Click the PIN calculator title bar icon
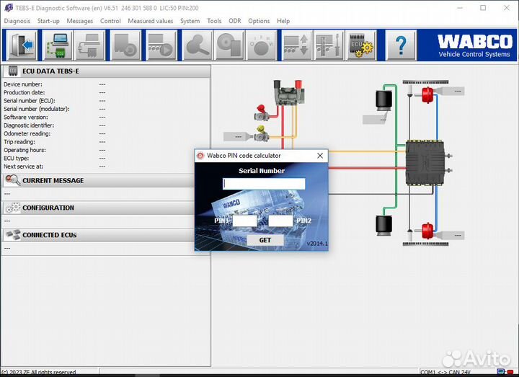519x377 pixels. pos(200,156)
